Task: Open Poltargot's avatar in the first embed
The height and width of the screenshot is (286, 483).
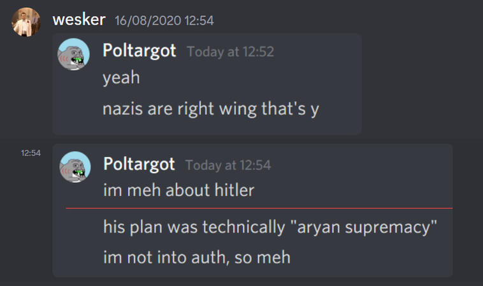Action: [74, 54]
